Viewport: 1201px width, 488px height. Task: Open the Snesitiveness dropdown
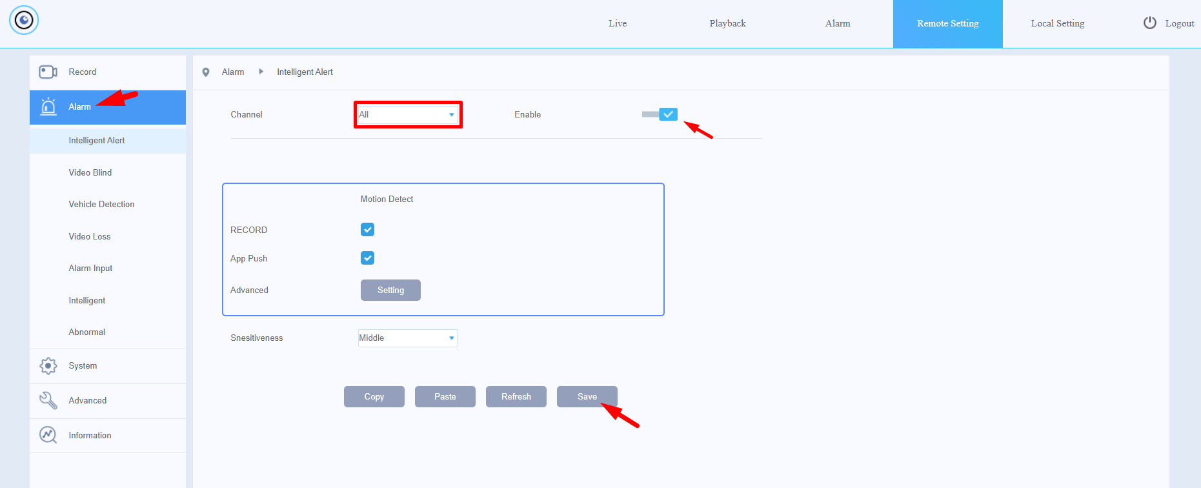(407, 338)
